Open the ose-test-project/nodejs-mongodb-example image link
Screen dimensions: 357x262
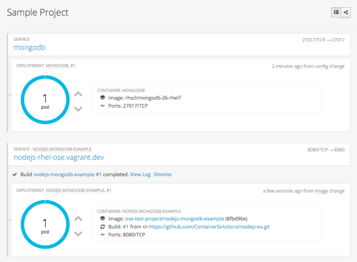coord(175,219)
